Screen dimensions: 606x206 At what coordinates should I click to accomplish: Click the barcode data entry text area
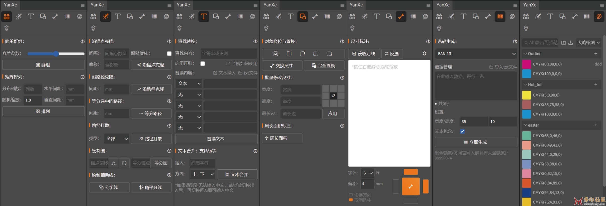(x=476, y=86)
